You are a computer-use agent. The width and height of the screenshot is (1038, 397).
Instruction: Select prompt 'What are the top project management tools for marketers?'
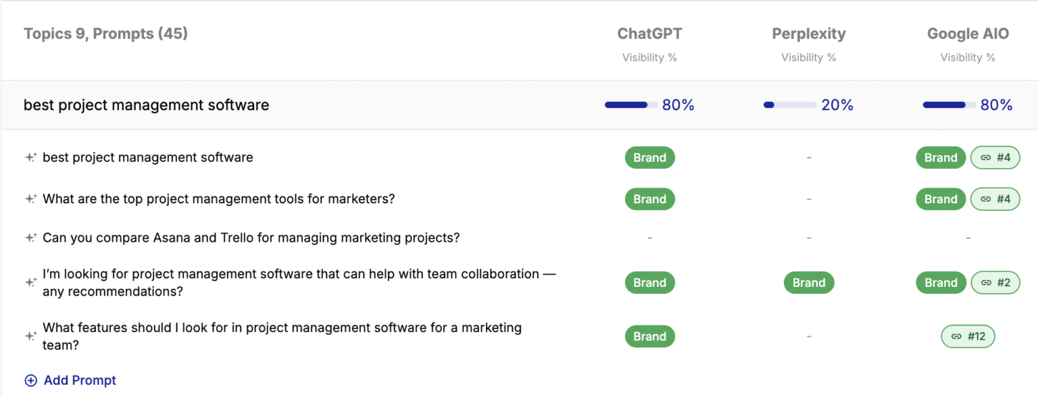coord(219,199)
